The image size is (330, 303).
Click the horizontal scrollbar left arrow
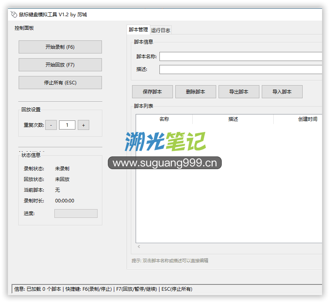139,247
